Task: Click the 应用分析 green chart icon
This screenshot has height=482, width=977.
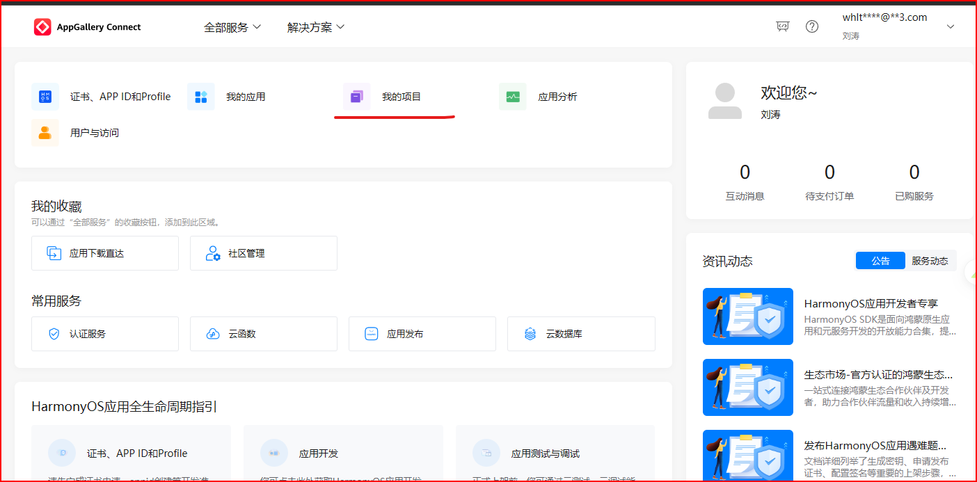Action: 513,97
